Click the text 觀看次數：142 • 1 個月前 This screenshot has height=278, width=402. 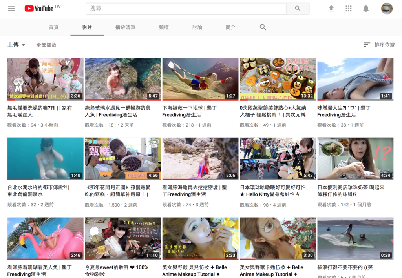click(344, 205)
